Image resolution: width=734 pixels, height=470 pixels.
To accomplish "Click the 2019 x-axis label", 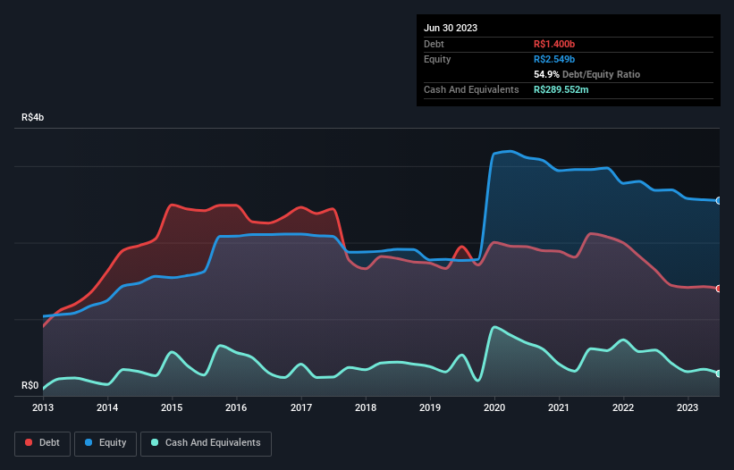I will click(x=430, y=407).
